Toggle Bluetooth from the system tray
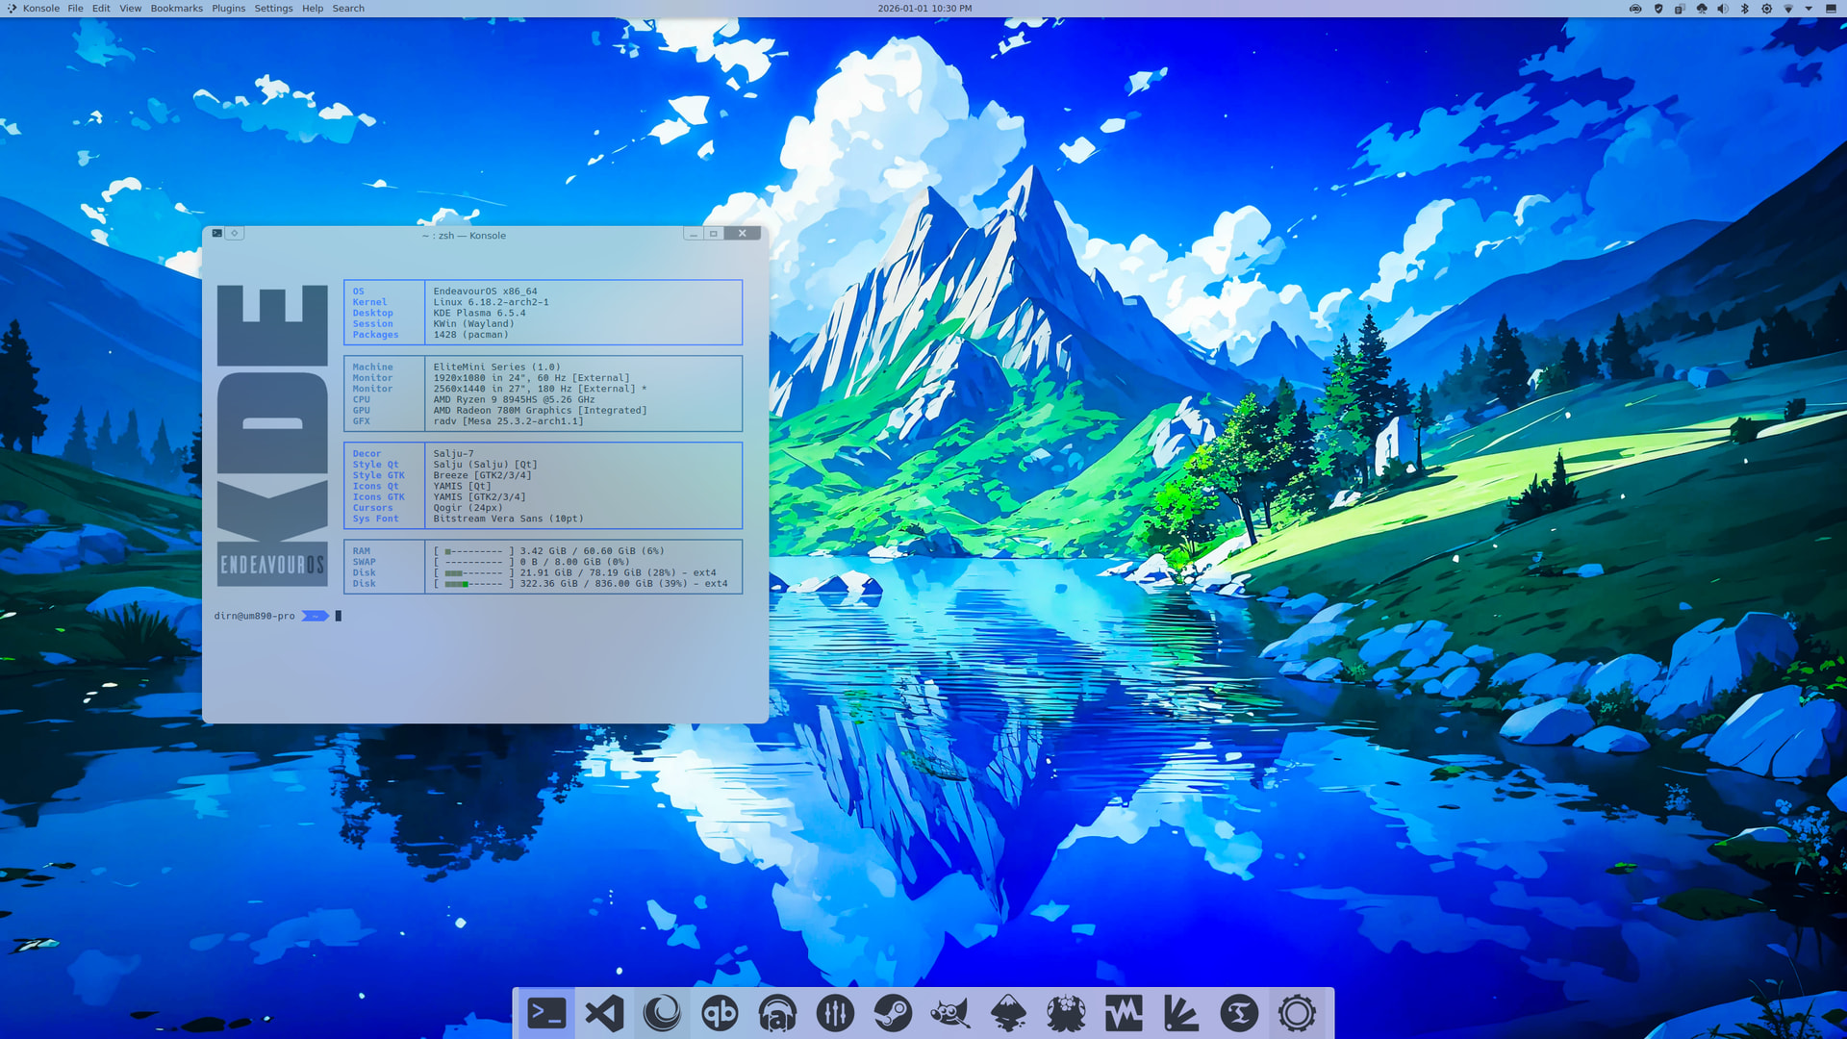 click(1745, 9)
